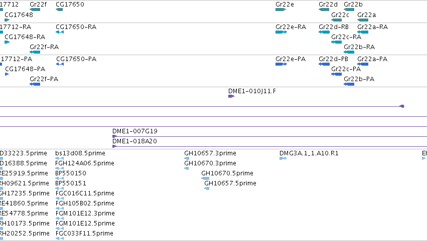Click the FGH105B02.5prime EST glyph

[x=60, y=208]
